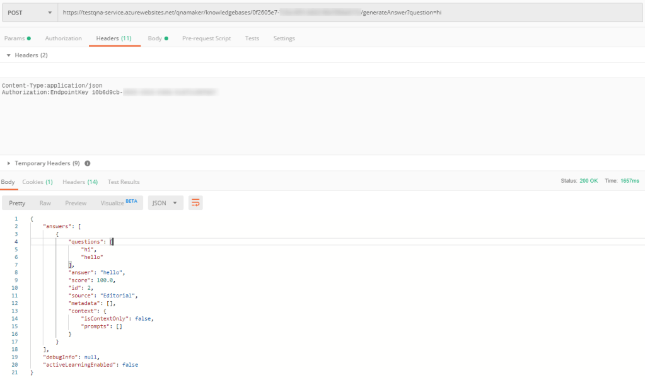Open the response Cookies (1) tab
Viewport: 645px width, 380px height.
37,182
